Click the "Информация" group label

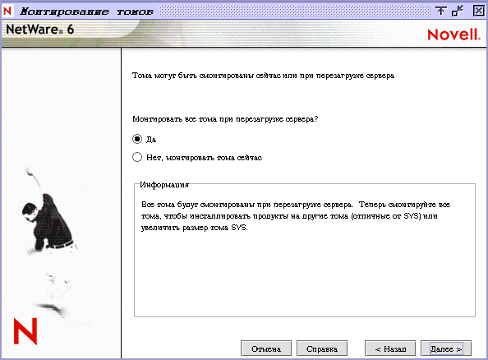pyautogui.click(x=164, y=185)
